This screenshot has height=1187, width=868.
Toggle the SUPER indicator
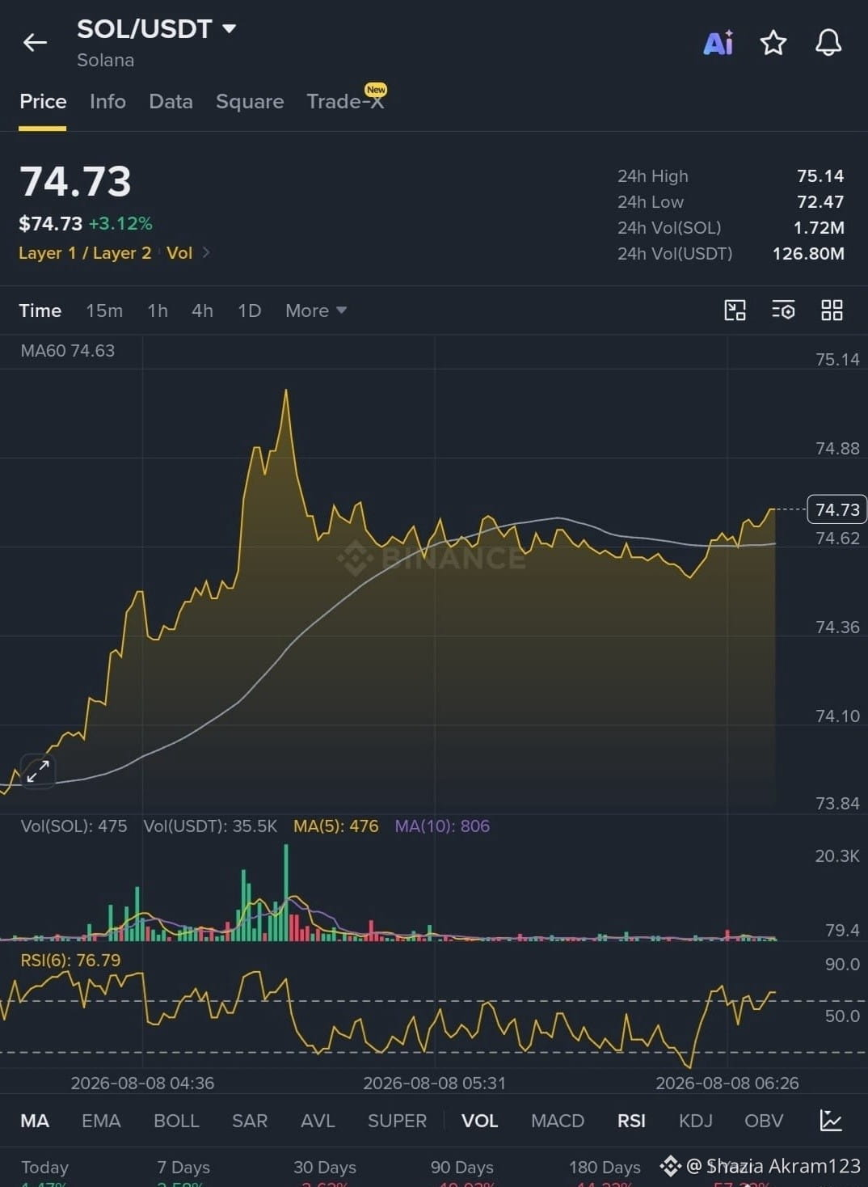397,1121
